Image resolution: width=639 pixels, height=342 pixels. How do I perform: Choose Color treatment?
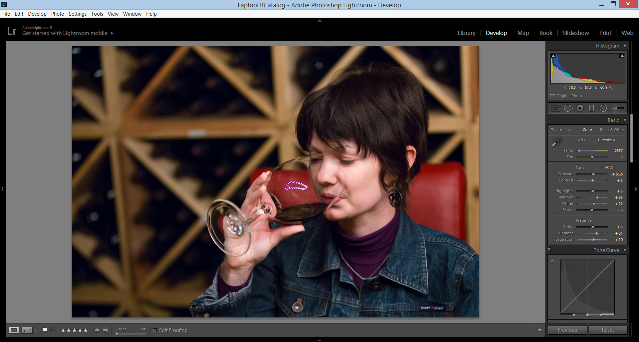click(587, 130)
